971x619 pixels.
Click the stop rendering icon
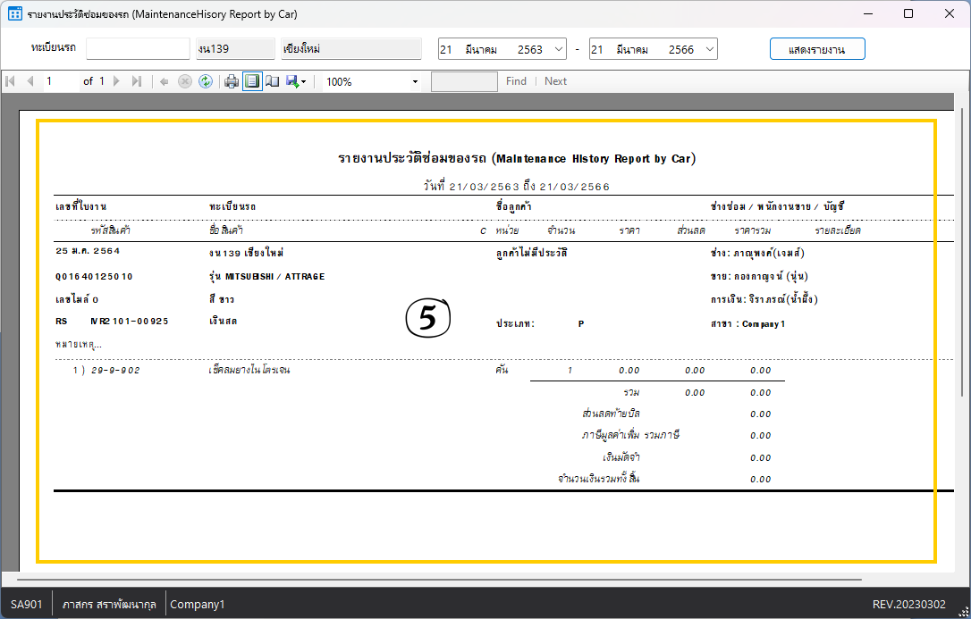pos(185,81)
